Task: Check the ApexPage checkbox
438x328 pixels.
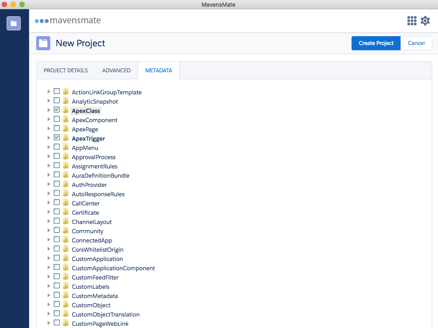Action: click(57, 128)
